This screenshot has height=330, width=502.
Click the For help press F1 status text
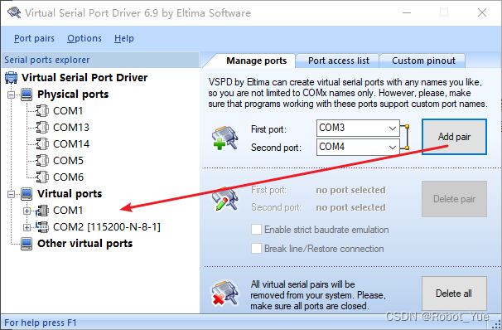(x=41, y=323)
